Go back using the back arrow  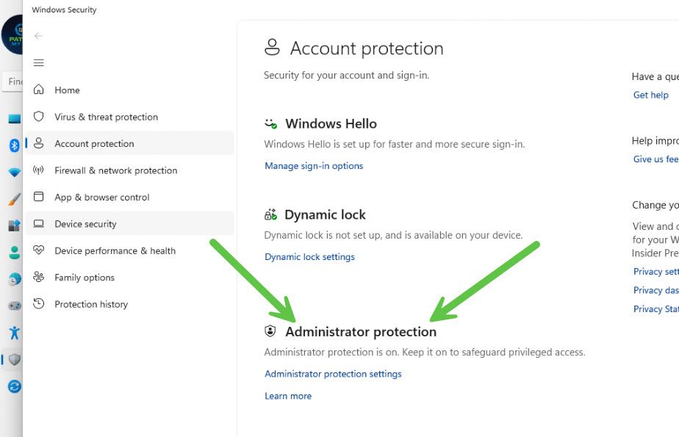[x=38, y=36]
